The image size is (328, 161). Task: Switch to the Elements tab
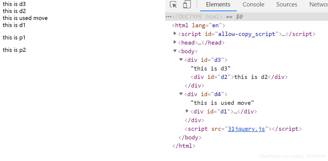pos(218,5)
